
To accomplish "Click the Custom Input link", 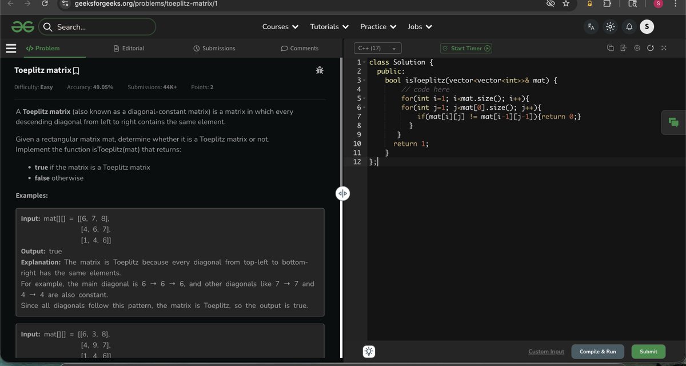I will [546, 352].
